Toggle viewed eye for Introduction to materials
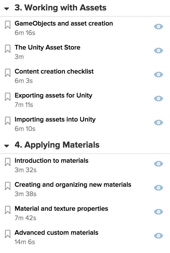 159,164
